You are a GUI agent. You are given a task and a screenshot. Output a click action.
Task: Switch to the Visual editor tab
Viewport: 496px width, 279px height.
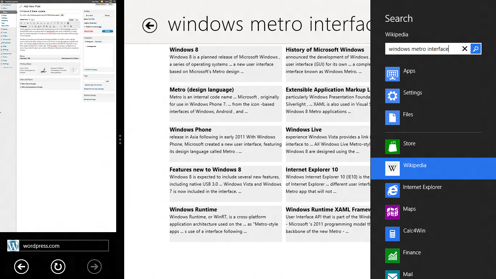pyautogui.click(x=71, y=20)
